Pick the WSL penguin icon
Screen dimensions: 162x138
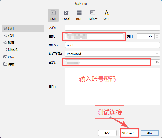(x=107, y=15)
